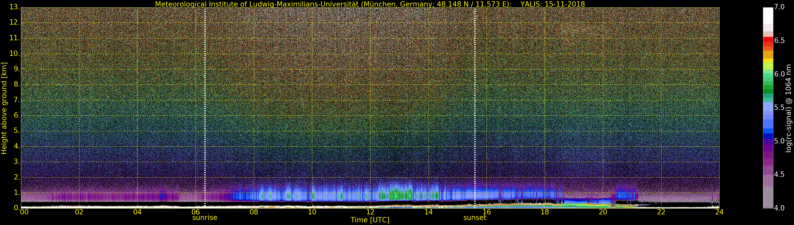
Task: Click the colorbar tick label '5.0'
Action: point(779,141)
